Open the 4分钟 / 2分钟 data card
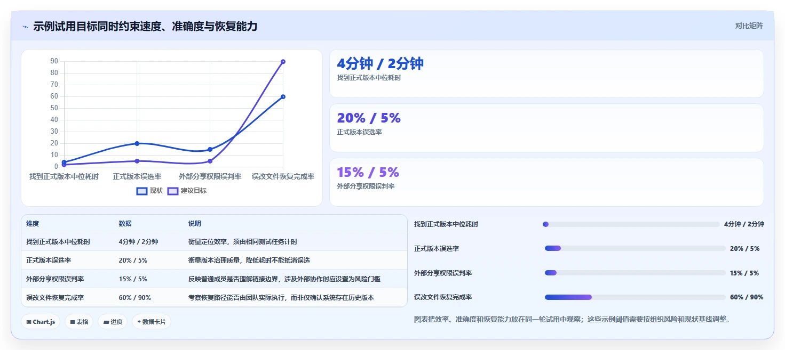The width and height of the screenshot is (785, 350). click(546, 74)
